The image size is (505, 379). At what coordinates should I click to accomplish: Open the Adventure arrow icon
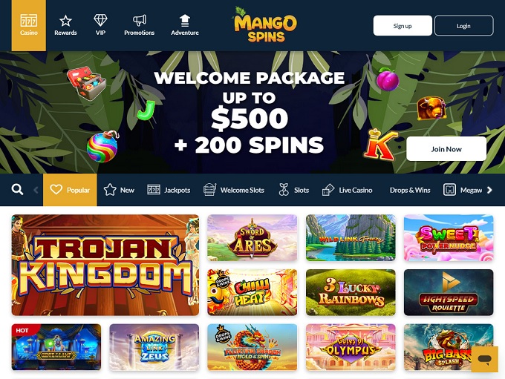(184, 21)
